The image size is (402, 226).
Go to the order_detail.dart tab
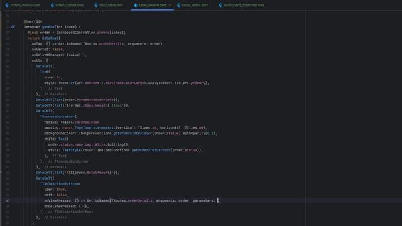coord(192,5)
